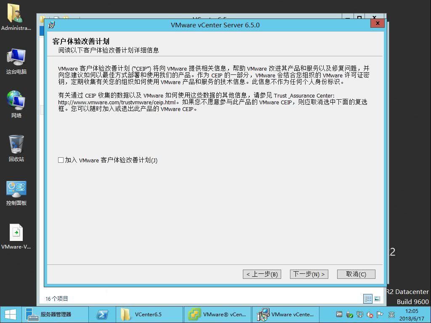Click the 英 language indicator
The image size is (431, 323).
[x=391, y=314]
